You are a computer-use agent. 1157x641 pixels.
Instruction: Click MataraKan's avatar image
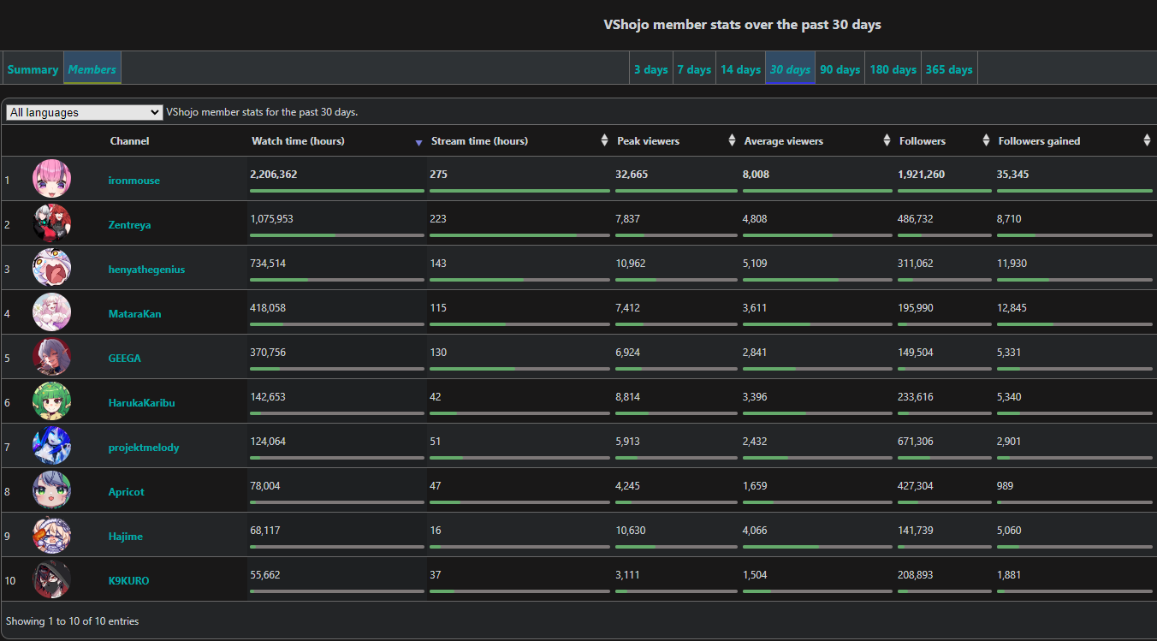pos(52,312)
